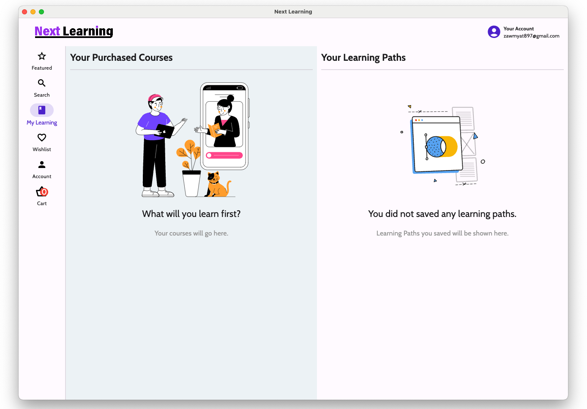Screen dimensions: 587x409
Task: Select the My Learning book icon
Action: (x=42, y=110)
